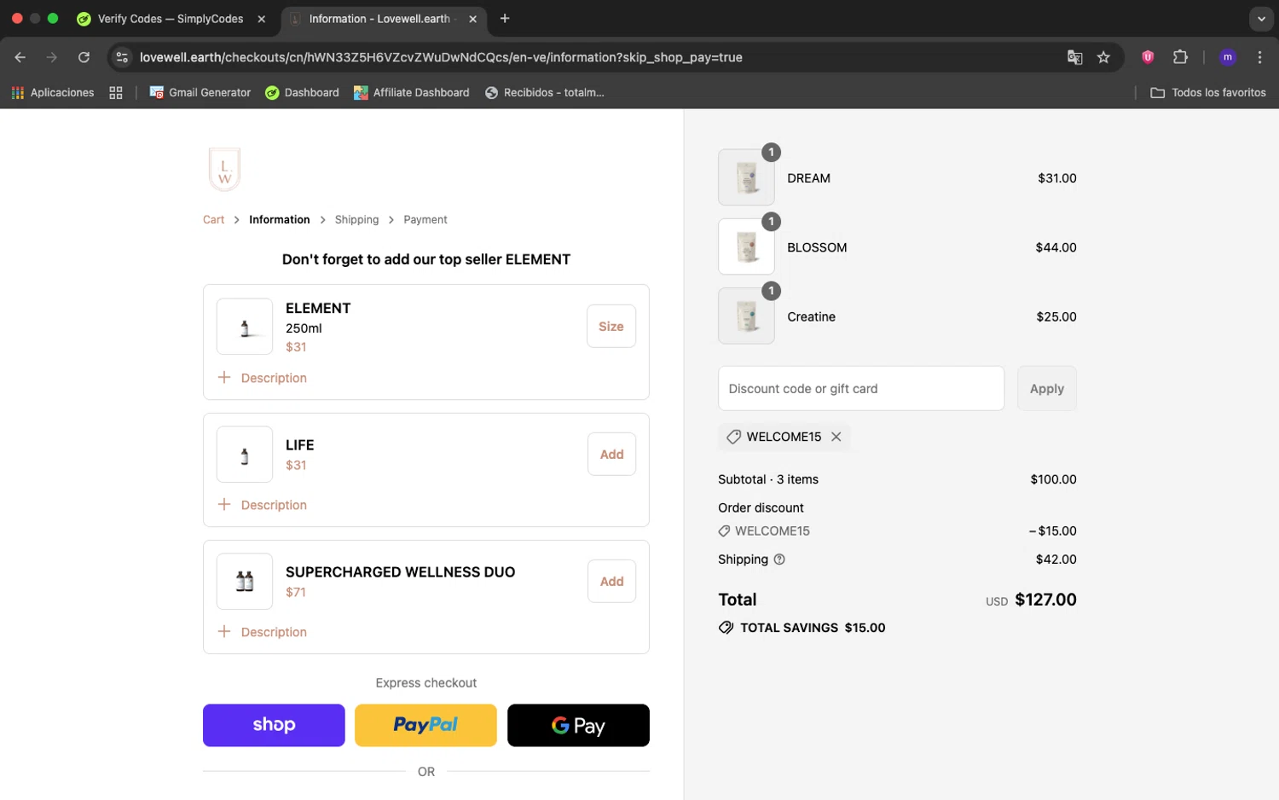Open a new browser tab
This screenshot has width=1279, height=800.
click(505, 18)
